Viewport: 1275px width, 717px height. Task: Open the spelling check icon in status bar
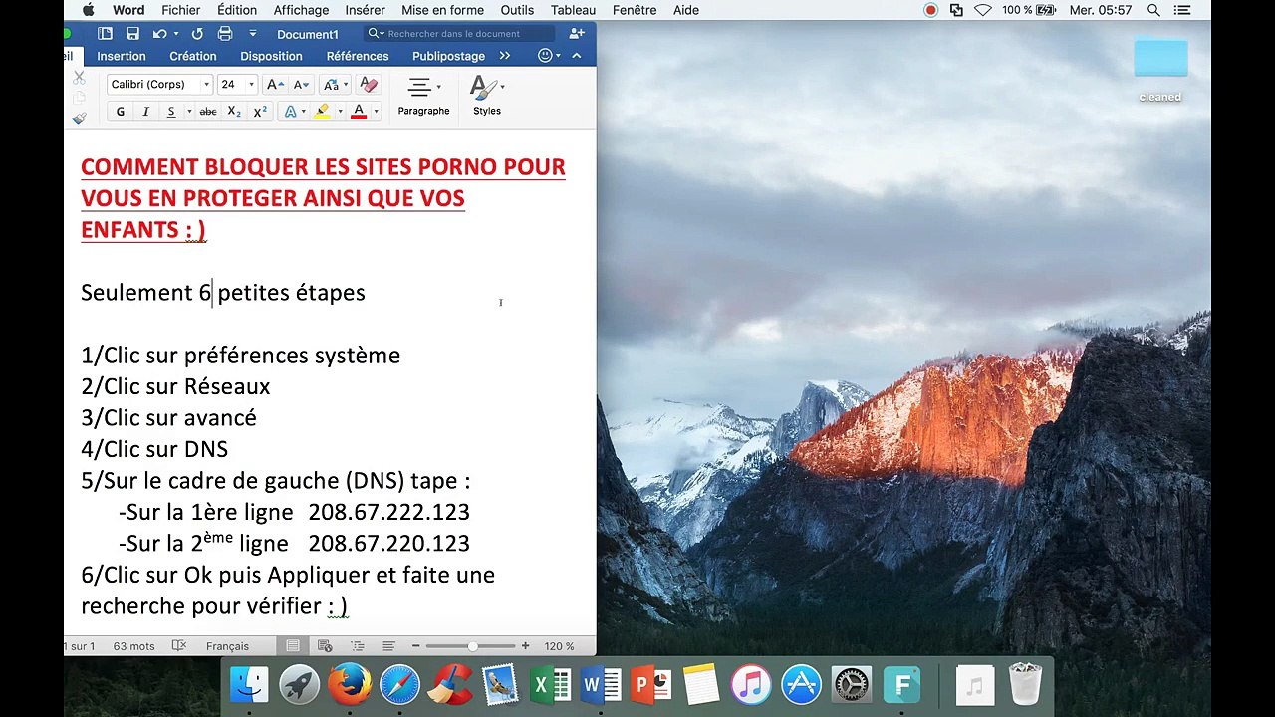pos(179,646)
